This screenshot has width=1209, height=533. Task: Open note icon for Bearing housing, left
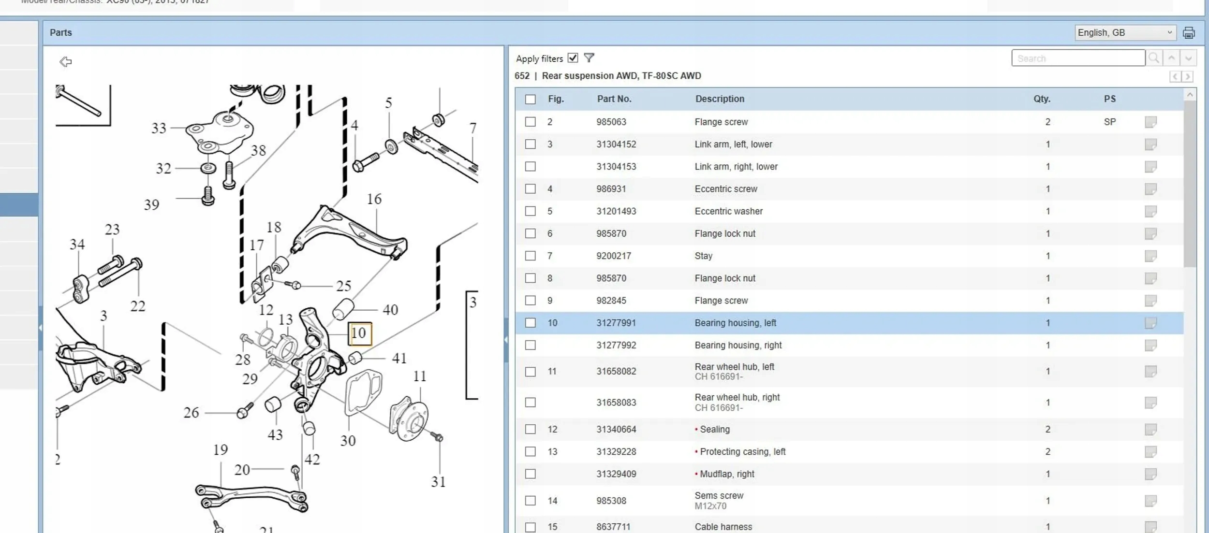coord(1150,323)
